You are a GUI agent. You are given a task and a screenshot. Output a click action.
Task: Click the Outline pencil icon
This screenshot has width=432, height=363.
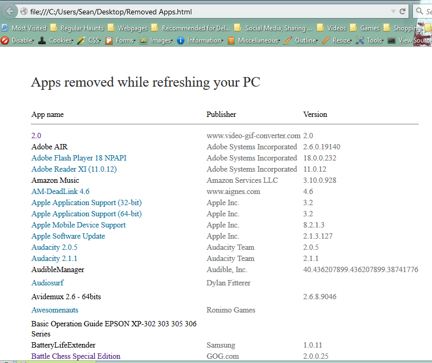coord(288,40)
